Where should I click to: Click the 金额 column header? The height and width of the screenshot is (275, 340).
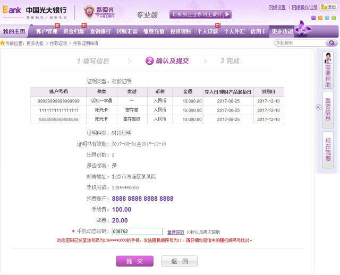[188, 92]
